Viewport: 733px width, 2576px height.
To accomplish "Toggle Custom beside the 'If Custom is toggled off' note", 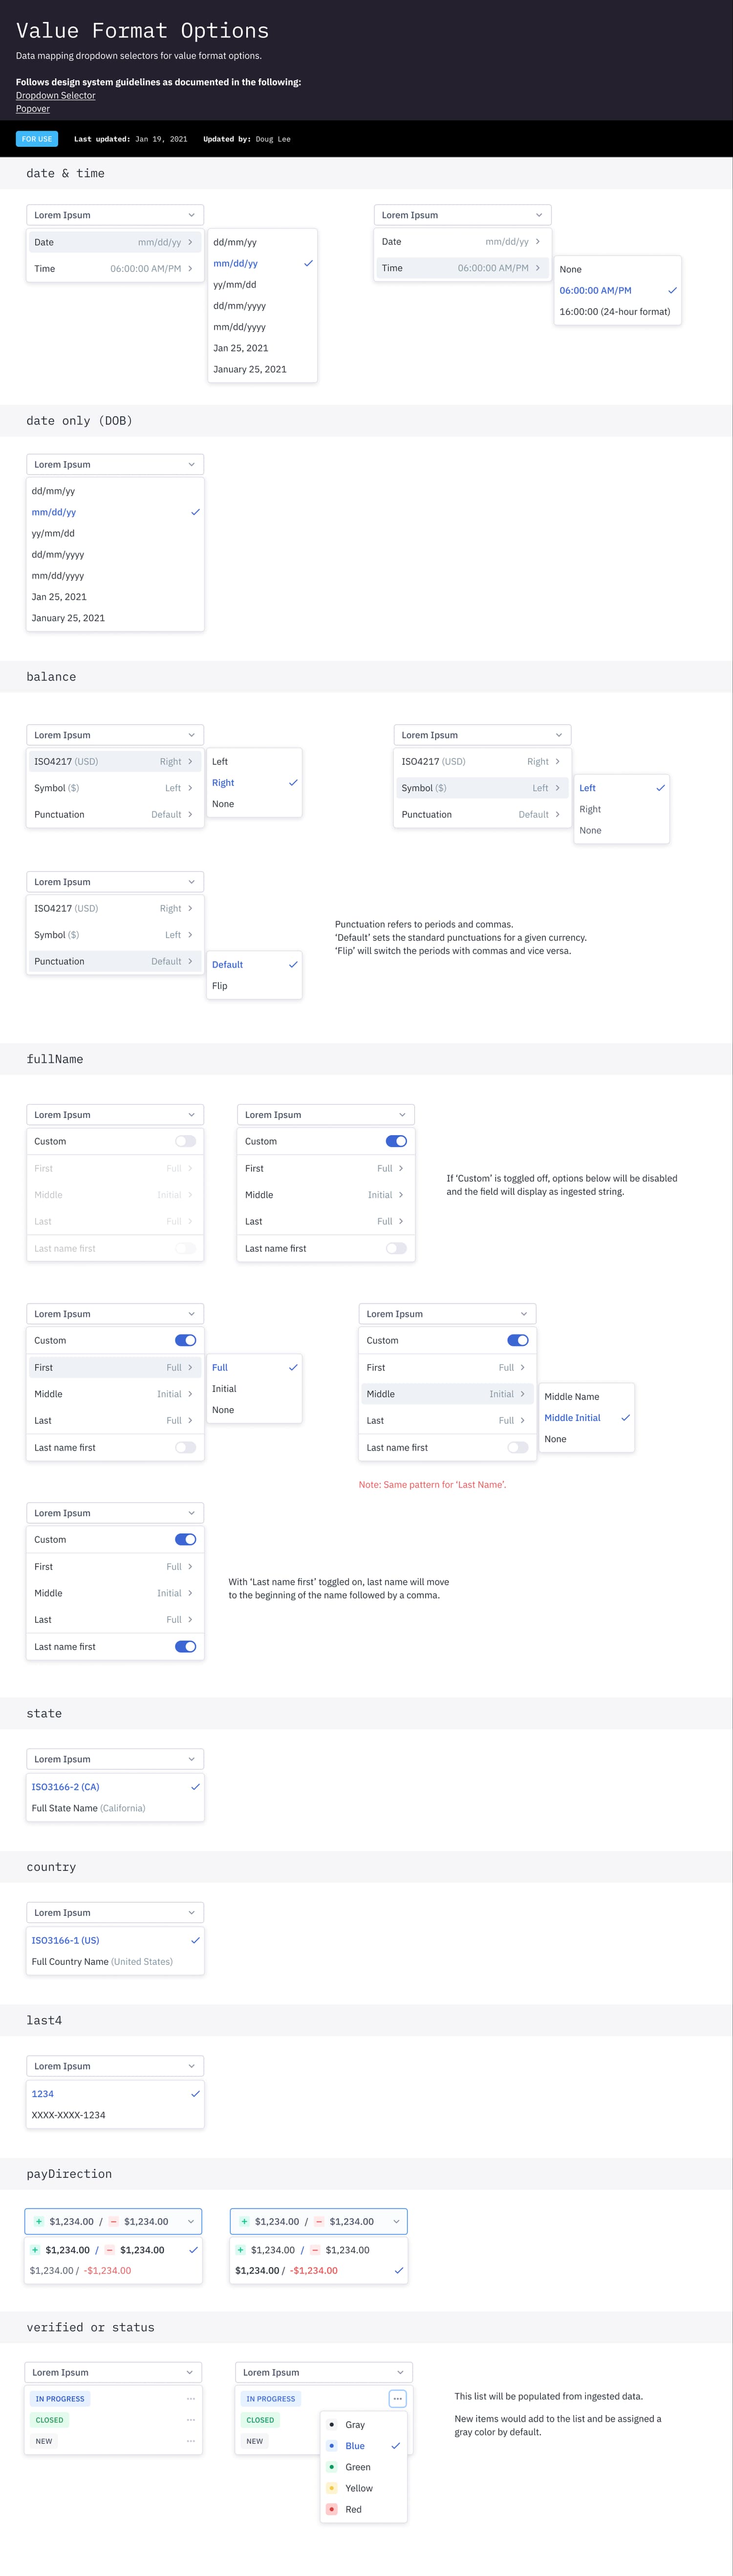I will tap(396, 1141).
